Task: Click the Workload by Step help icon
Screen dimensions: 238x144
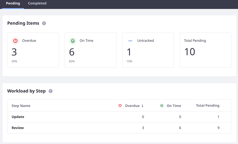Action: point(50,91)
